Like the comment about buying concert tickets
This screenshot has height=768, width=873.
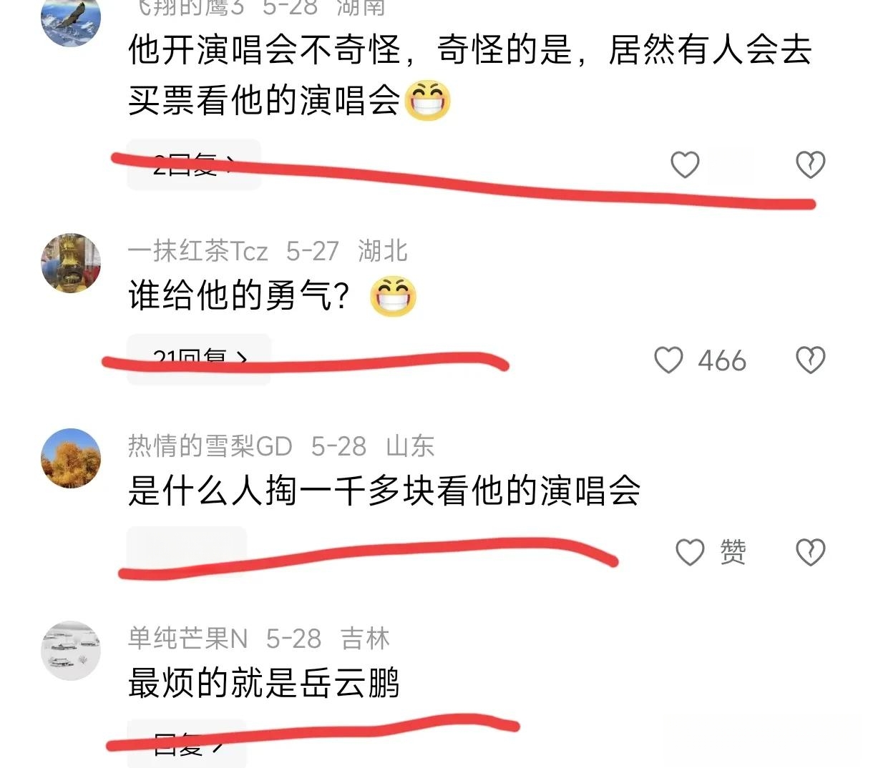[685, 164]
